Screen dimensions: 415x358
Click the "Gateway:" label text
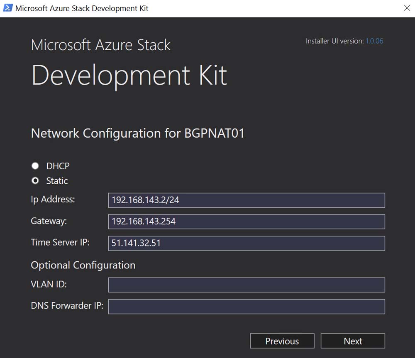(x=49, y=221)
